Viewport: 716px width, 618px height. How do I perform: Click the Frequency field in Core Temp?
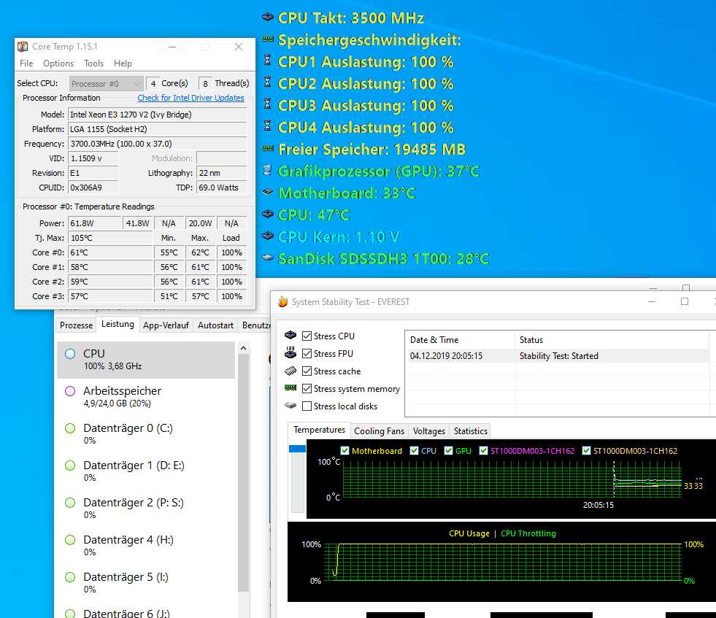pos(158,144)
